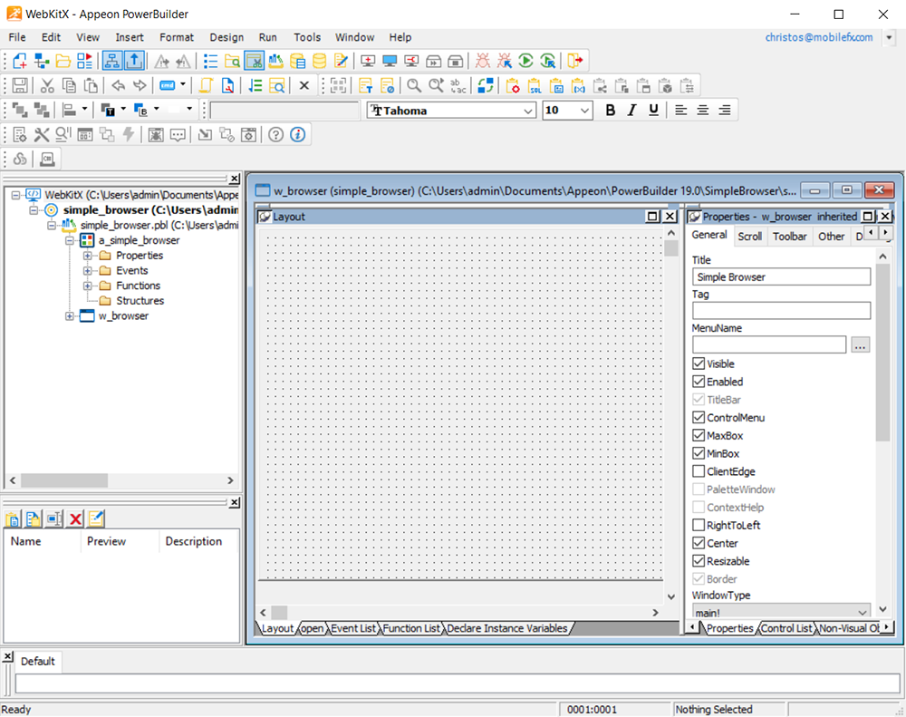Toggle the Visible checkbox
The image size is (906, 717).
(x=699, y=363)
